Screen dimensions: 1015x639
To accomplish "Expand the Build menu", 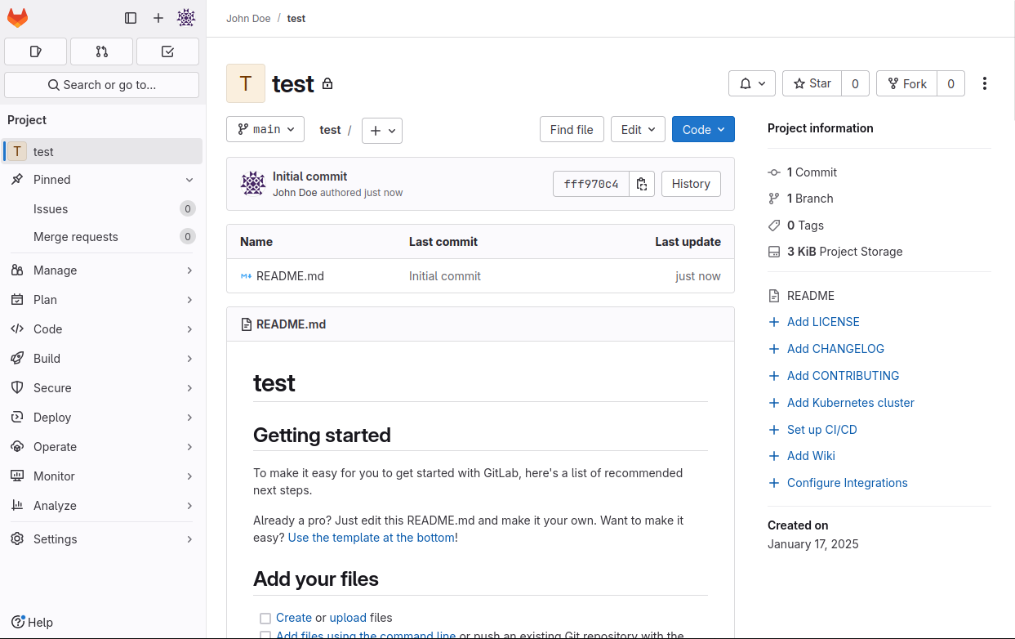I will (x=102, y=359).
